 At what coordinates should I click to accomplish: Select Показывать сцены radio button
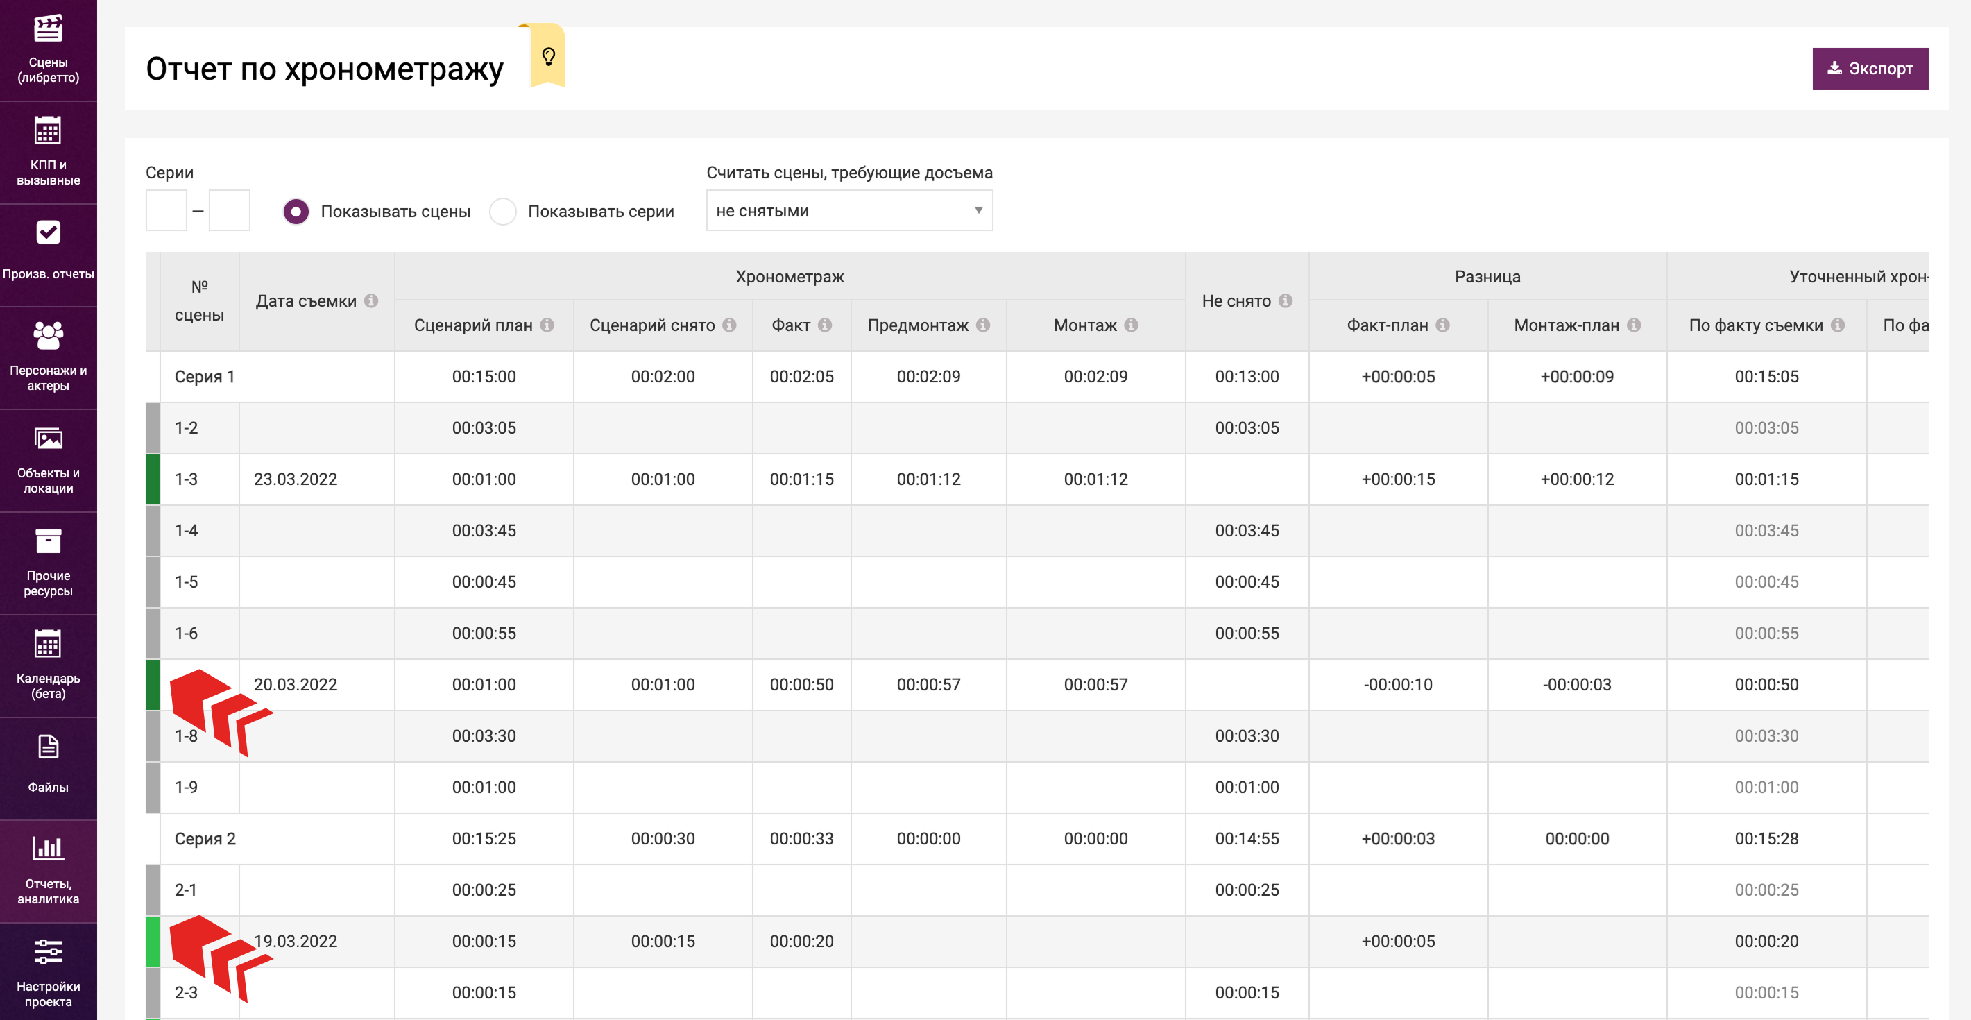[296, 211]
